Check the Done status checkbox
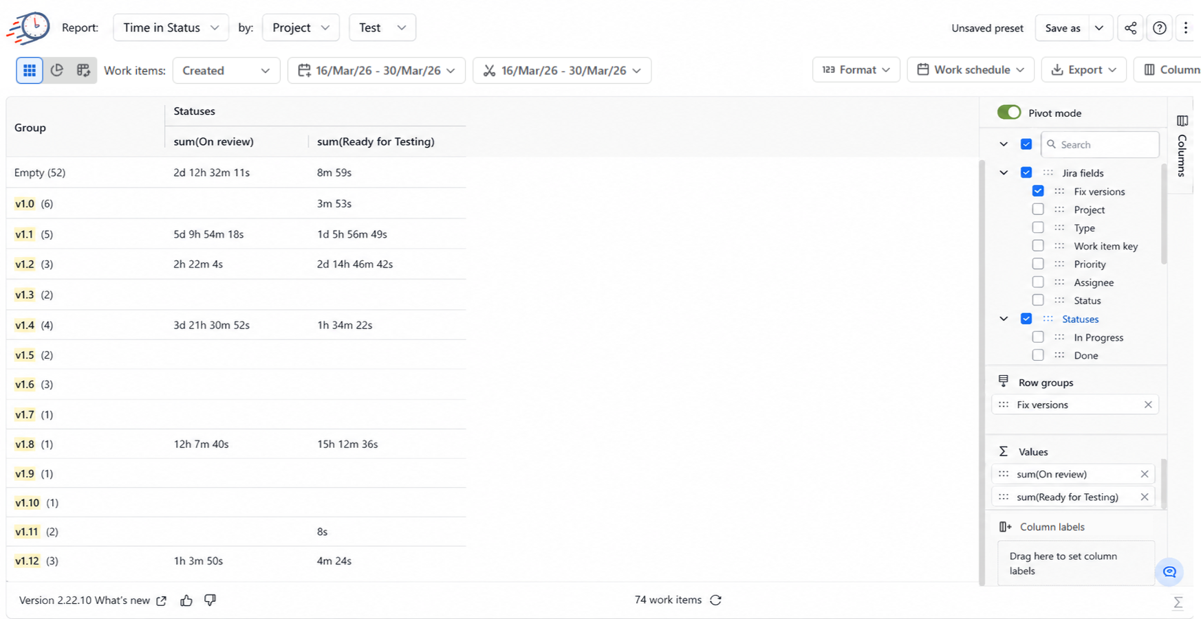The width and height of the screenshot is (1201, 619). tap(1038, 355)
